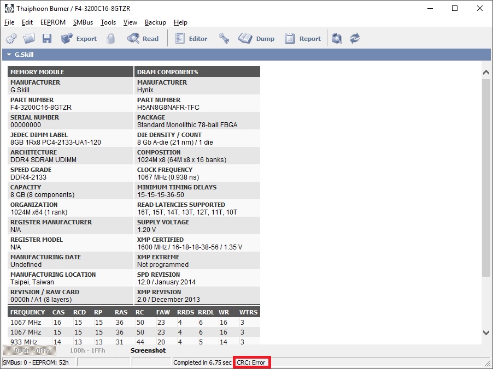Click the scrollbar down arrow
The width and height of the screenshot is (493, 369).
click(486, 332)
